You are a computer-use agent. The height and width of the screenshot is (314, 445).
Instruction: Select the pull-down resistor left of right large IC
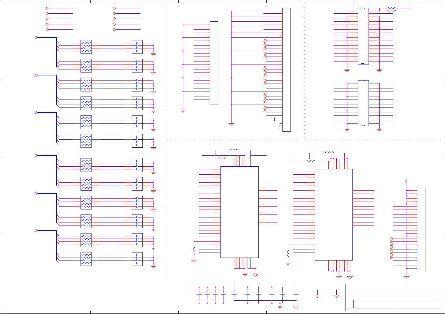point(288,254)
